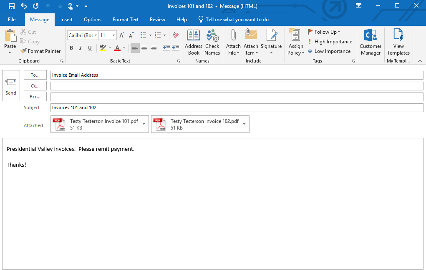Switch to the Format Text tab
This screenshot has width=426, height=270.
(125, 19)
